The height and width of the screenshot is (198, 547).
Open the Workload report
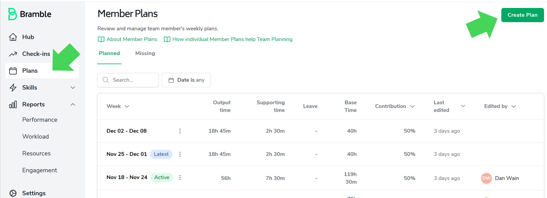tap(35, 137)
